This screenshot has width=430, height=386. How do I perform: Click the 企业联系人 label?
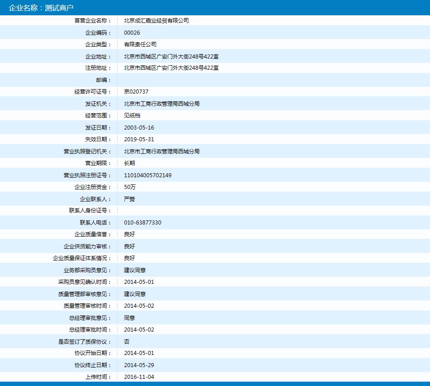[95, 199]
